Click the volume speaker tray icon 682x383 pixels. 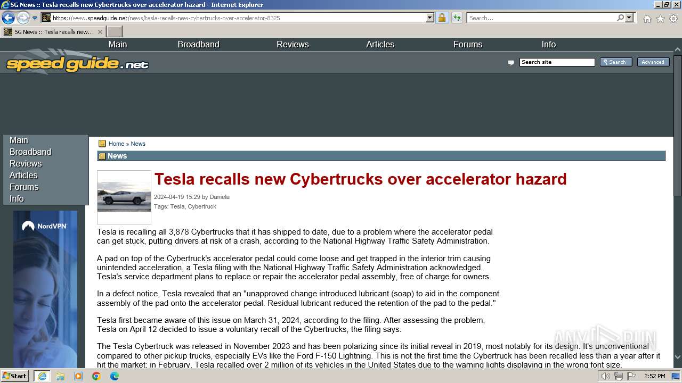(x=606, y=376)
